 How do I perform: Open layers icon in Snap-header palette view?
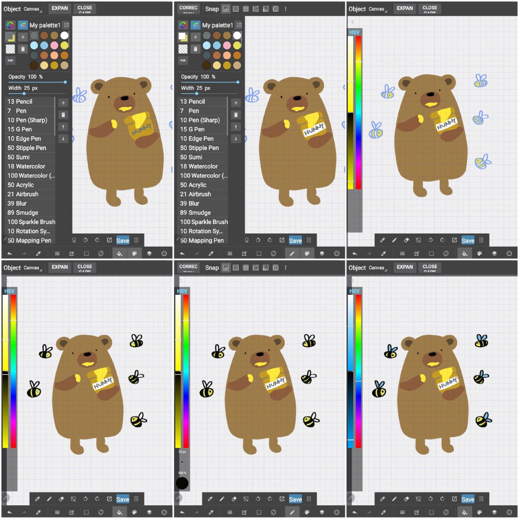pos(322,253)
